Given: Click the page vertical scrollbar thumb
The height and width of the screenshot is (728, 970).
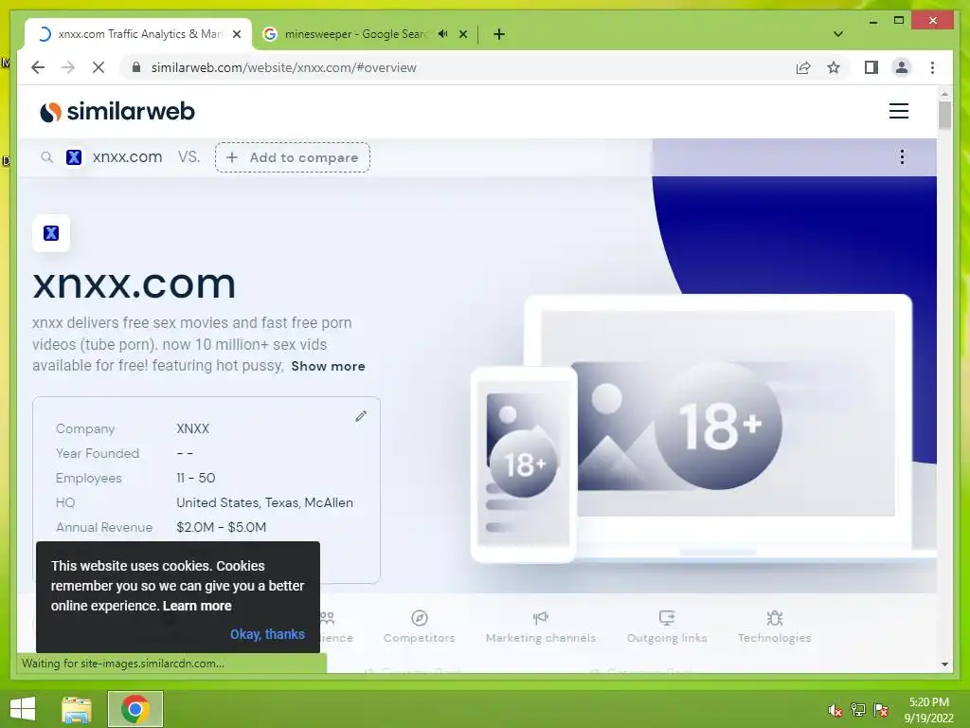Looking at the screenshot, I should pyautogui.click(x=944, y=115).
